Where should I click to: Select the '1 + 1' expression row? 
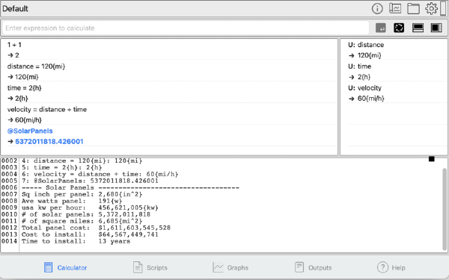tap(14, 45)
